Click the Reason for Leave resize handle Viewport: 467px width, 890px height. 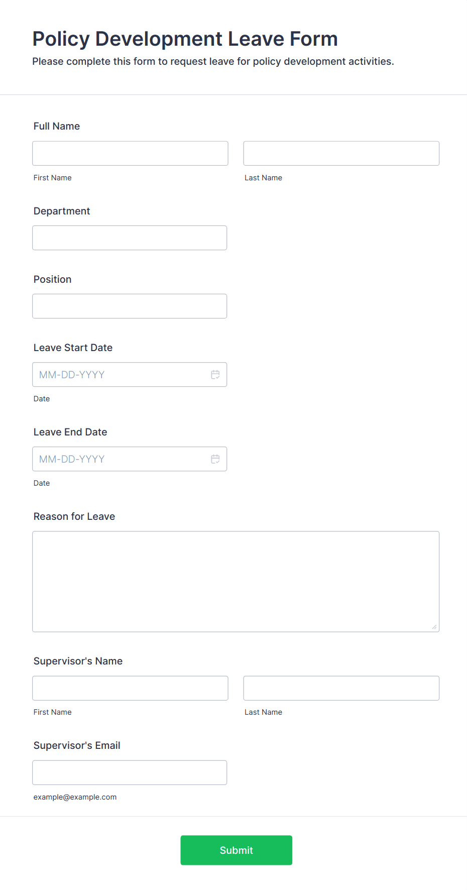click(x=434, y=627)
